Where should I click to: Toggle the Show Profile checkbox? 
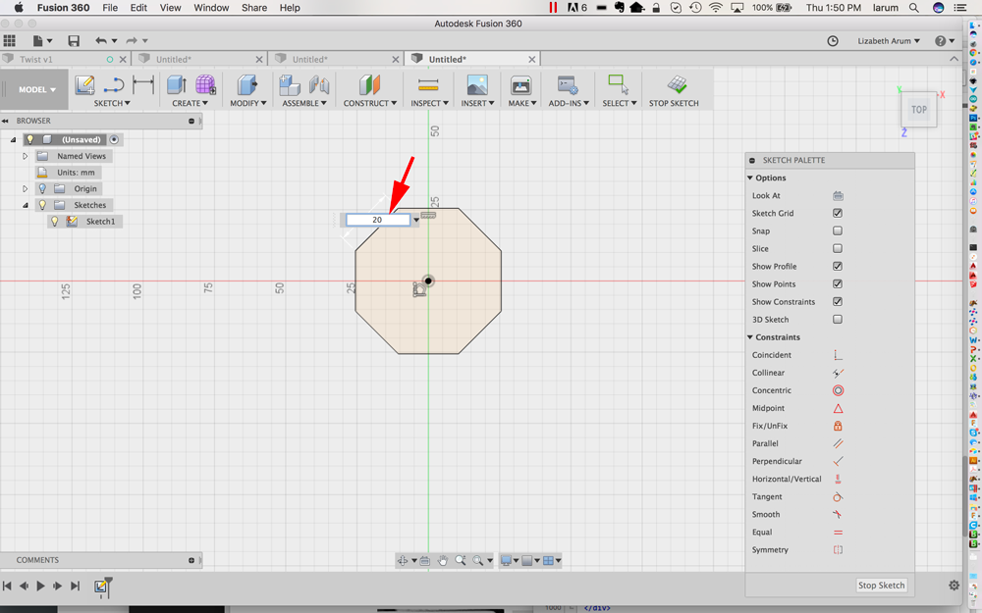[x=838, y=267]
